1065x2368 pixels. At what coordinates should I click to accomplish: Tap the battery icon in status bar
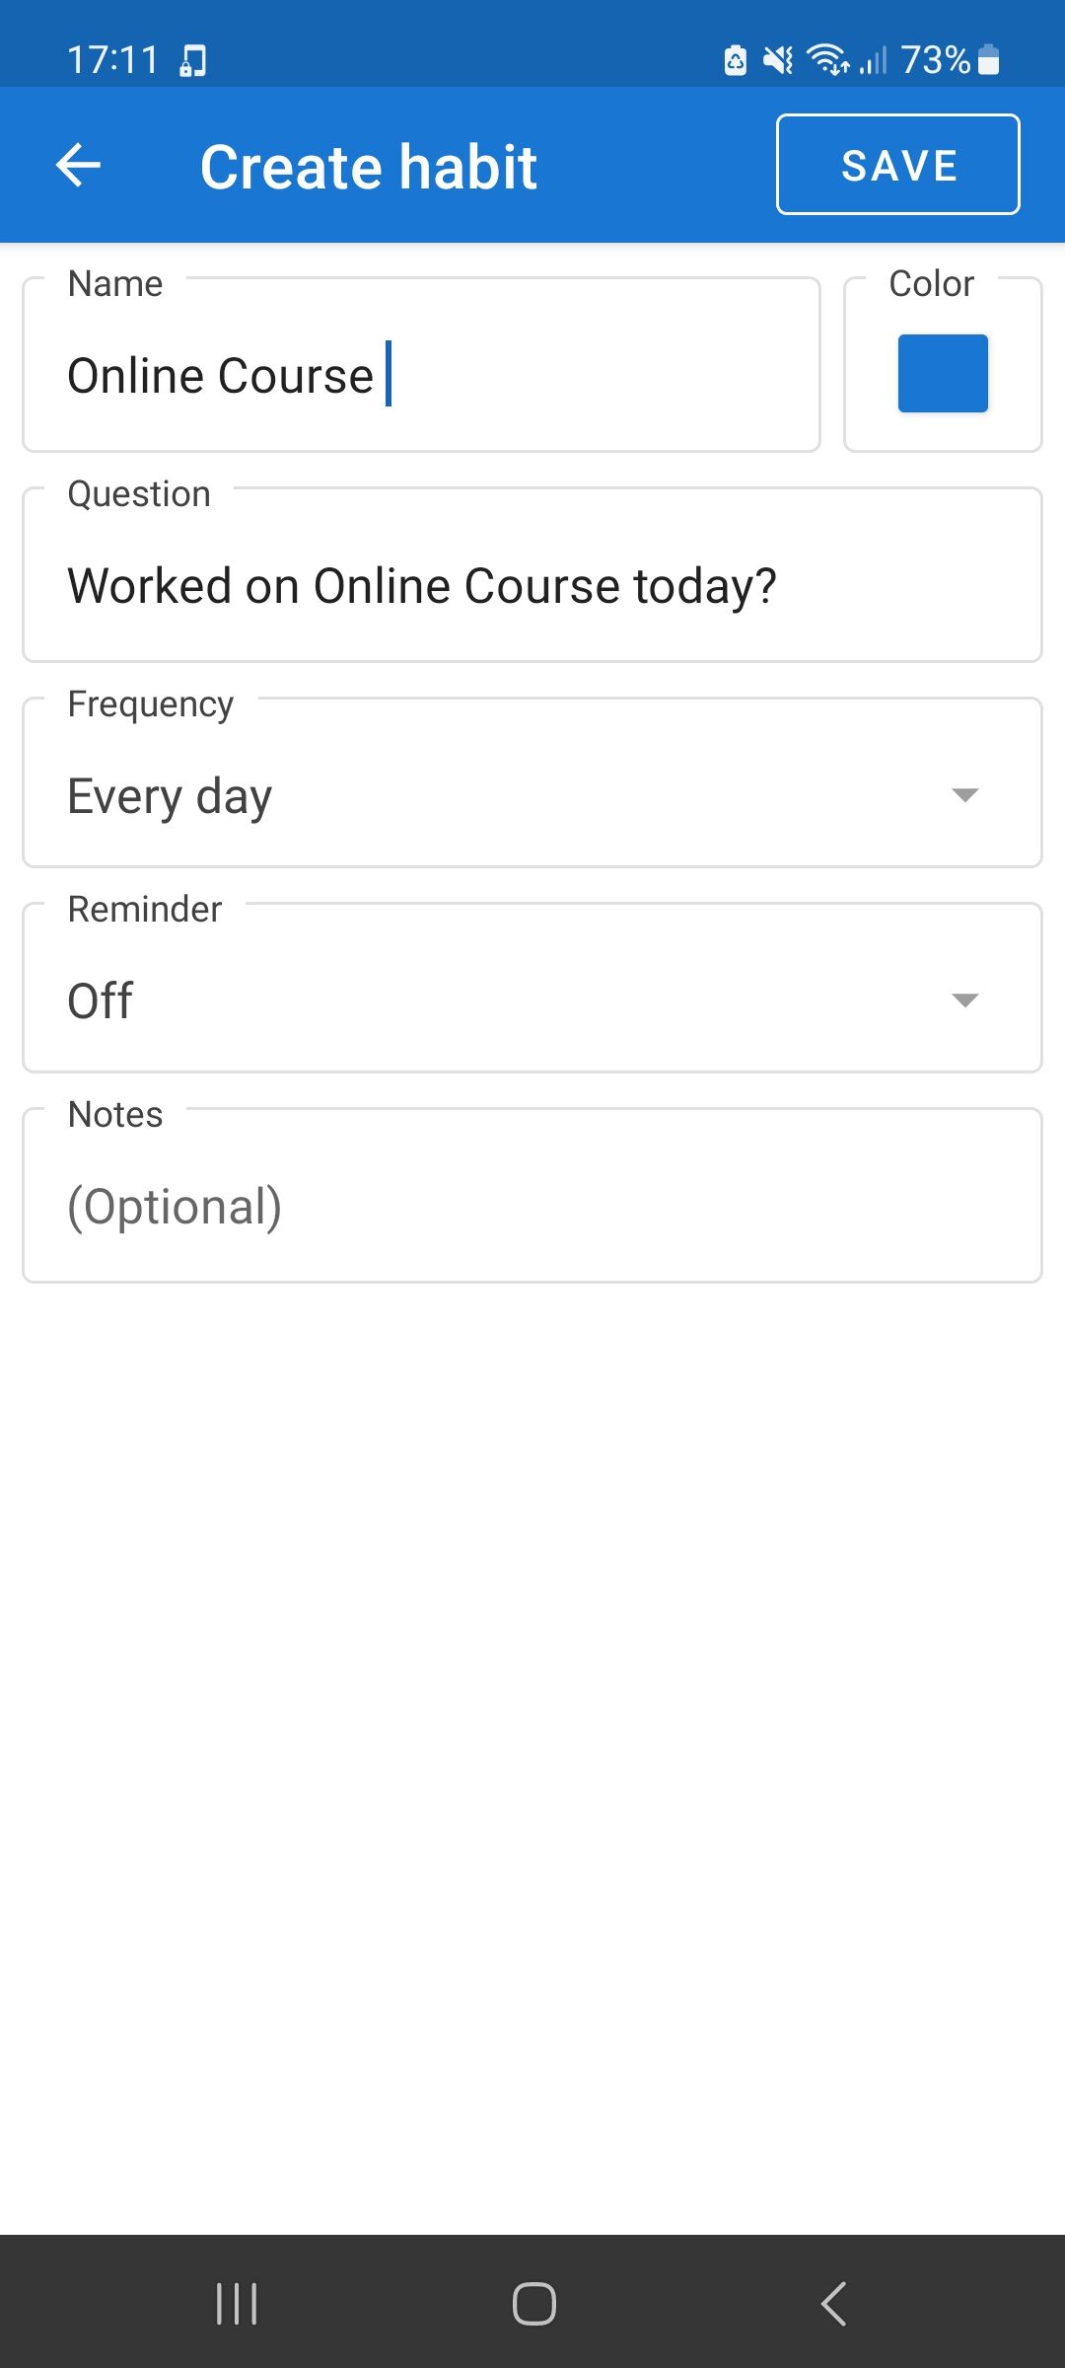pos(987,61)
